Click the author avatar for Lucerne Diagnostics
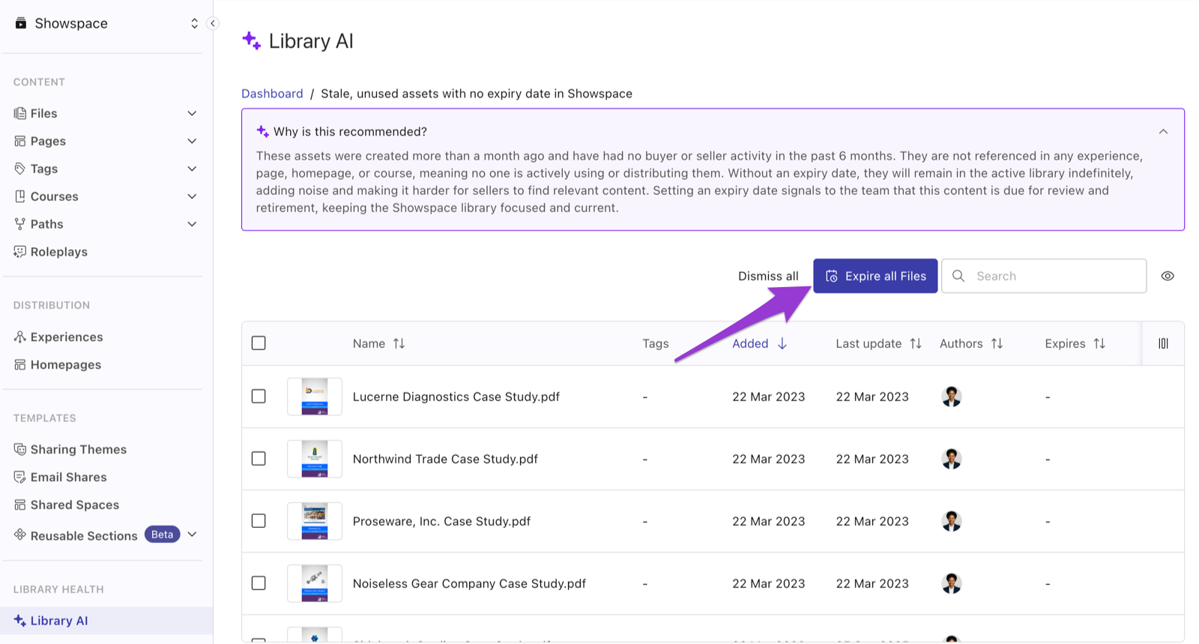1199x644 pixels. (952, 397)
